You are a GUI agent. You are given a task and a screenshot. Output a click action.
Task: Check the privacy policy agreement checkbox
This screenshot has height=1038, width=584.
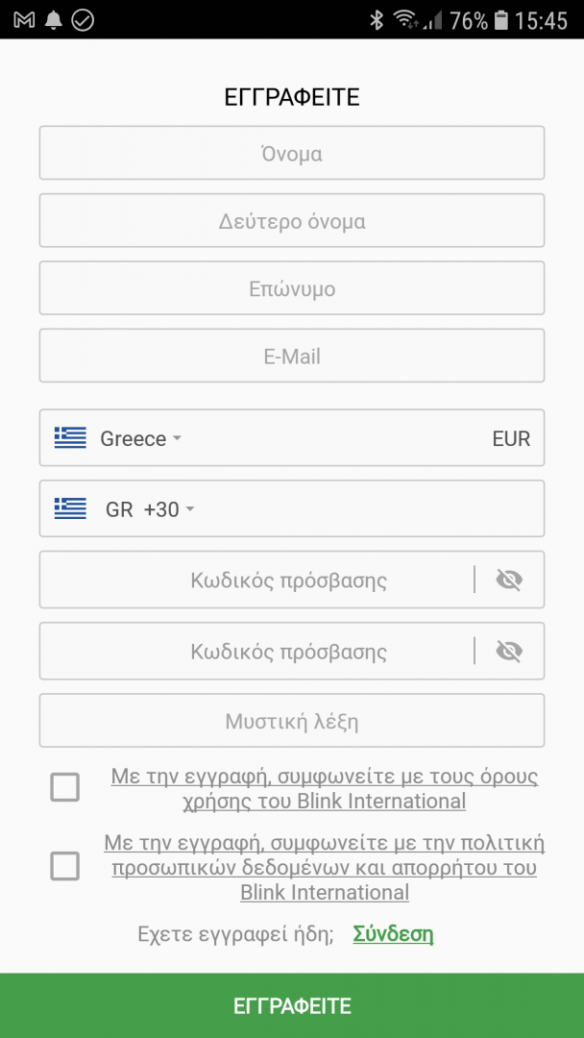(x=65, y=867)
